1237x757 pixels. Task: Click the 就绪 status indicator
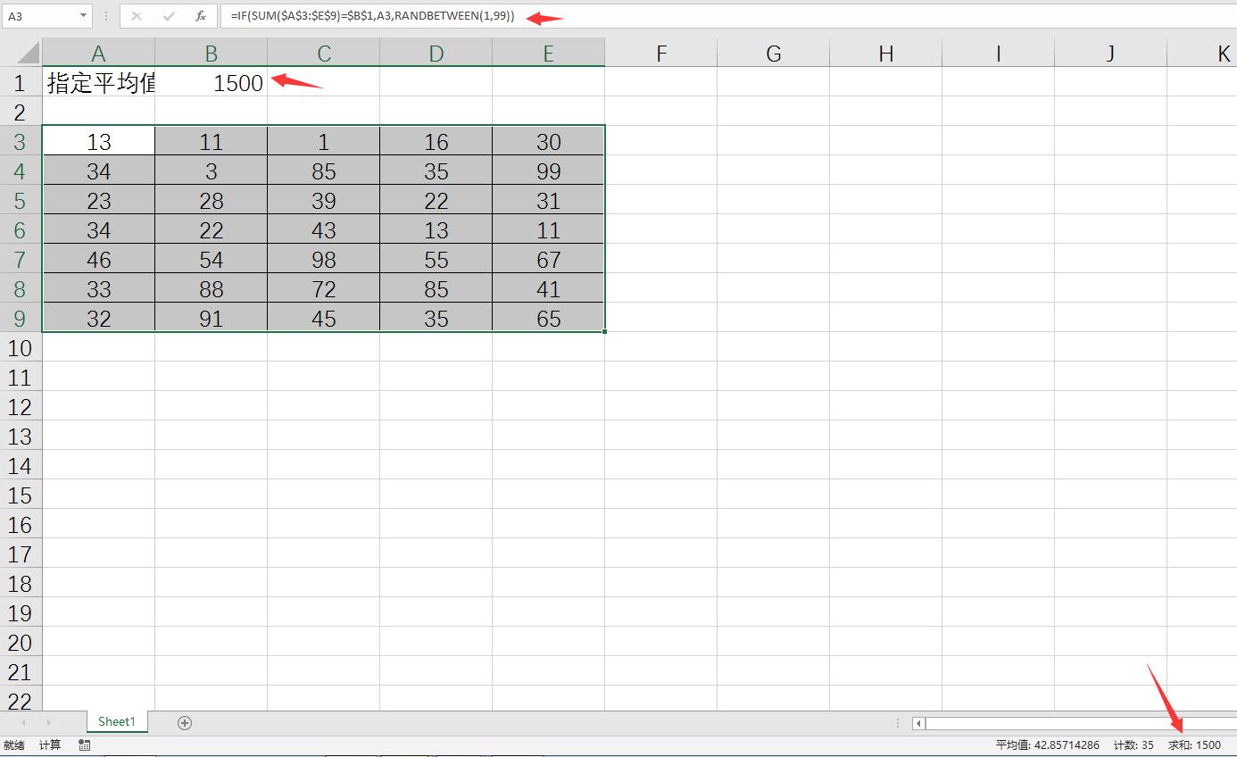tap(13, 745)
